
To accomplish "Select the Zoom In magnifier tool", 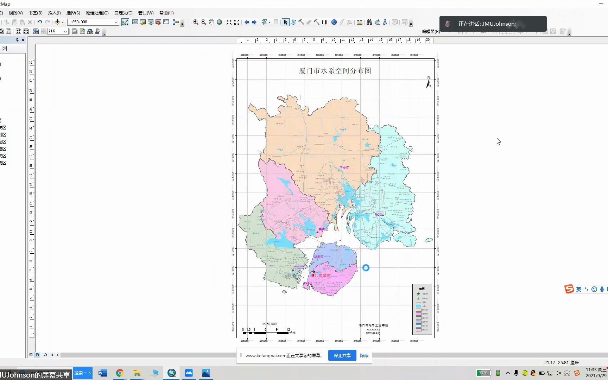I will coord(196,22).
